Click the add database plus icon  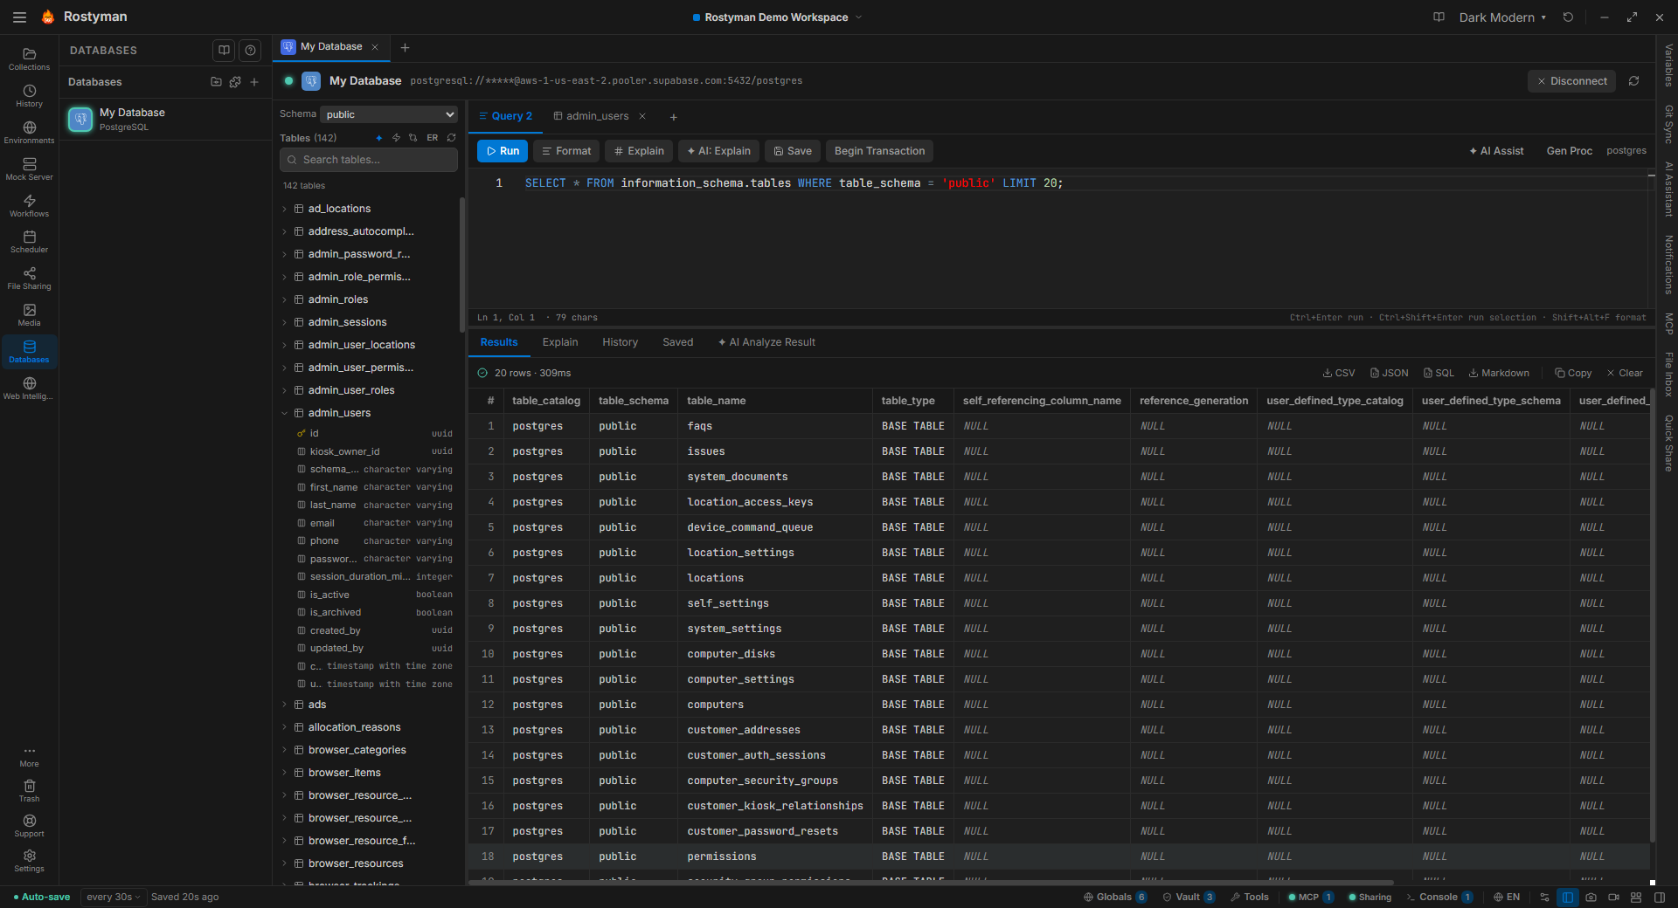click(x=254, y=82)
